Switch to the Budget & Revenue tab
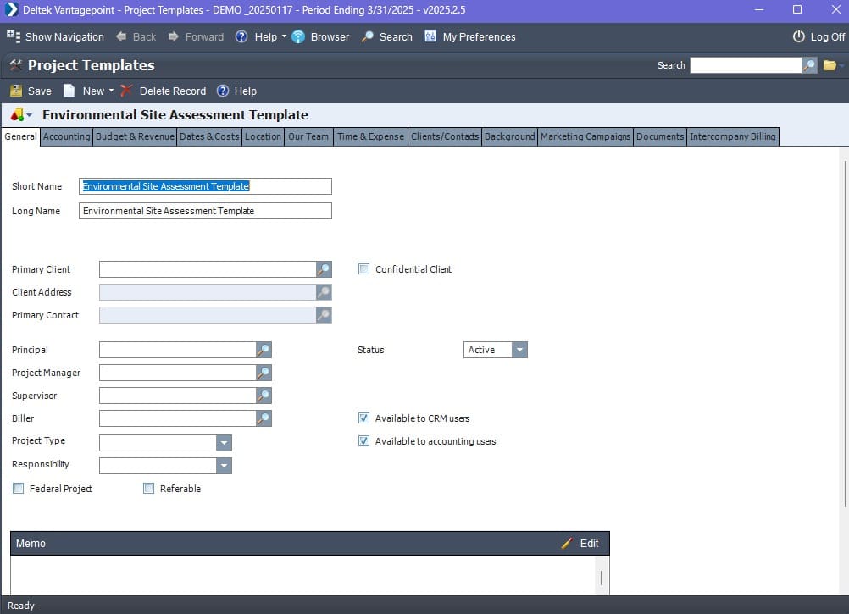The height and width of the screenshot is (614, 849). coord(135,136)
